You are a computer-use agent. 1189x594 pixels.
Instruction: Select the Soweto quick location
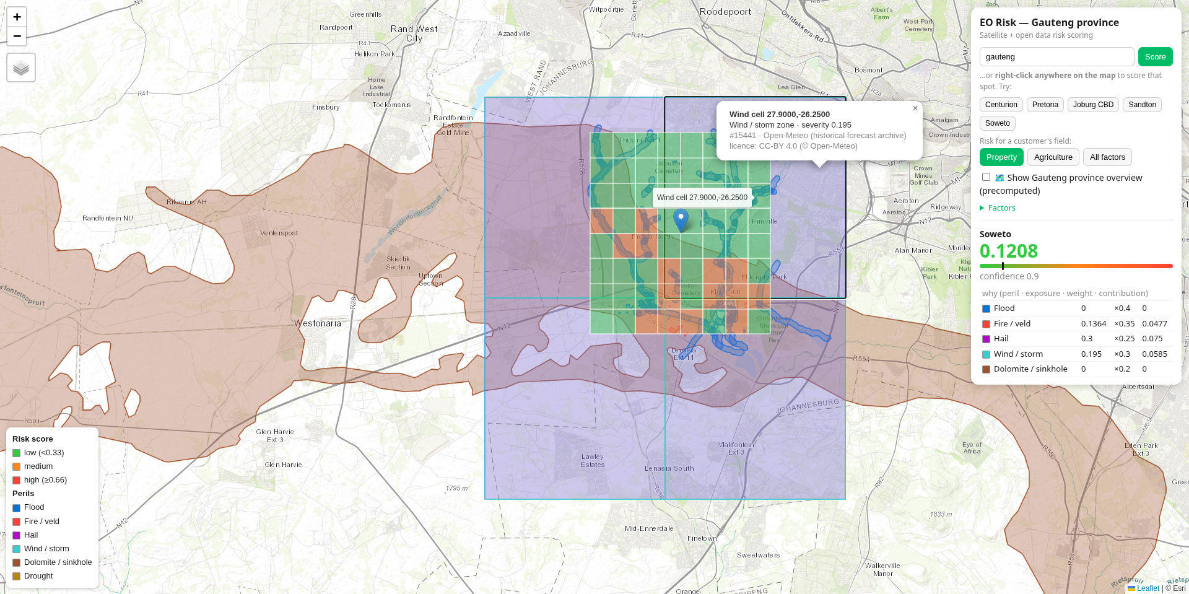(x=997, y=123)
